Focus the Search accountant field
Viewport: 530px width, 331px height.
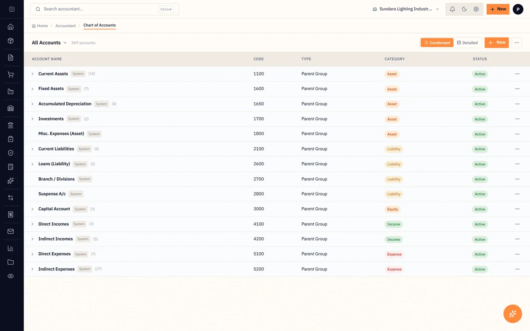coord(104,9)
